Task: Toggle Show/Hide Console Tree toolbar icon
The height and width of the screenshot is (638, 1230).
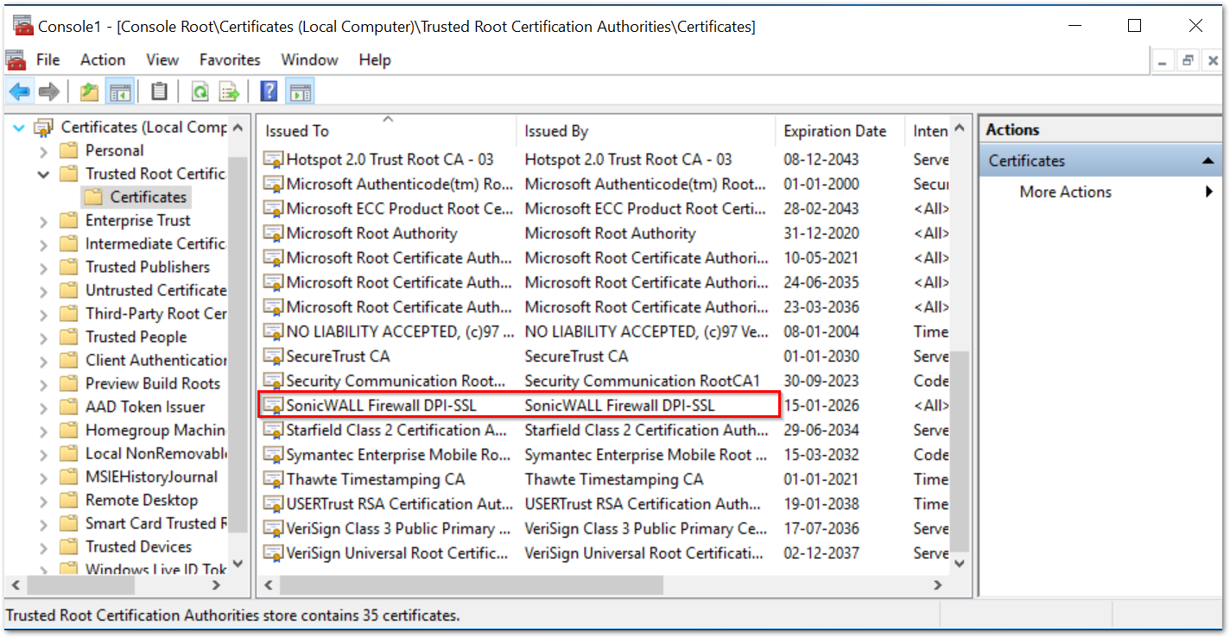Action: coord(119,92)
